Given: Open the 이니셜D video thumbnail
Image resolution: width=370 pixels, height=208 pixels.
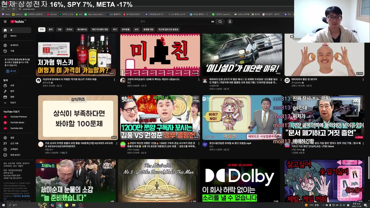Looking at the screenshot, I should (242, 55).
